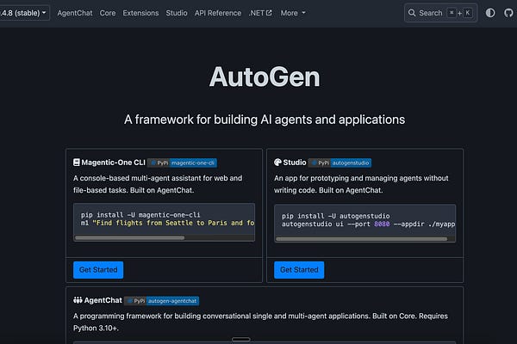
Task: Open Studio in the top navigation
Action: click(177, 13)
